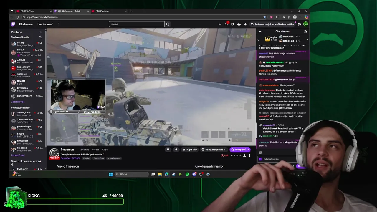Screen dimensions: 377x212
Task: Click the English stream tag
Action: click(87, 158)
